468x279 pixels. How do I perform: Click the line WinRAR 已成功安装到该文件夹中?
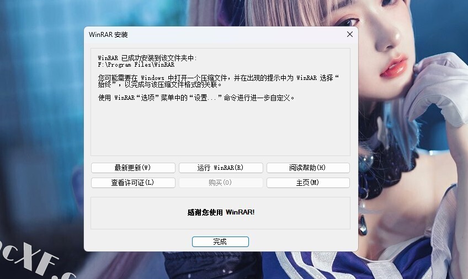(147, 58)
